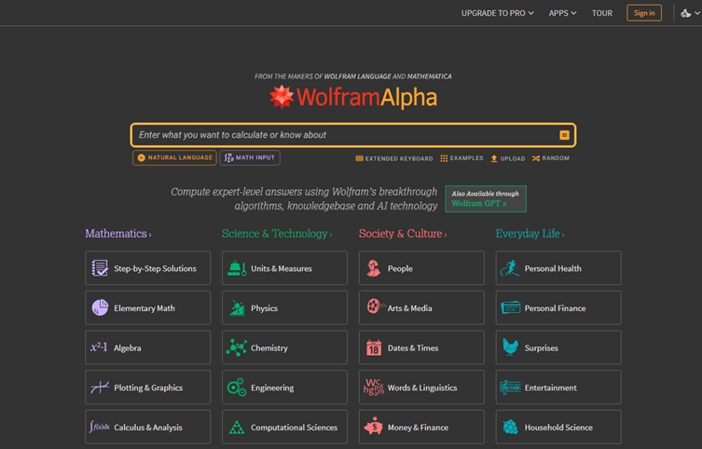
Task: Click the Chemistry molecule icon
Action: 237,347
